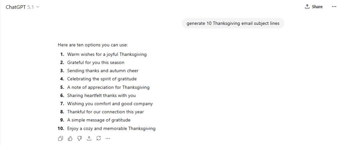Screen dimensions: 340x145
Task: Click on "Sending thanks and autumn cheer"
Action: point(103,71)
